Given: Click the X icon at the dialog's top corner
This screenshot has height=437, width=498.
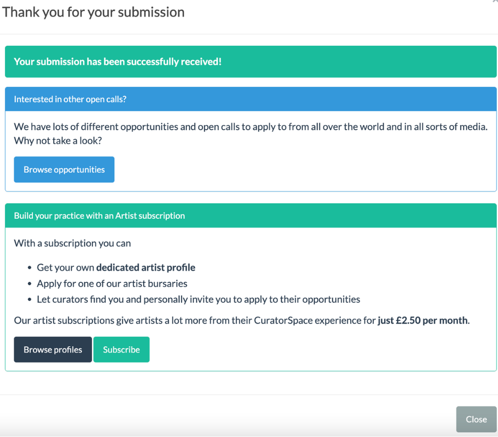Looking at the screenshot, I should point(495,2).
